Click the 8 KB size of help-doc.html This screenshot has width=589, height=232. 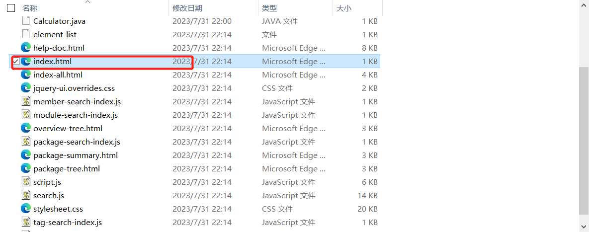[x=370, y=48]
